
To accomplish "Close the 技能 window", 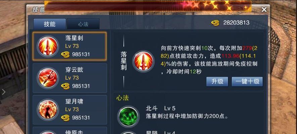I will click(264, 10).
